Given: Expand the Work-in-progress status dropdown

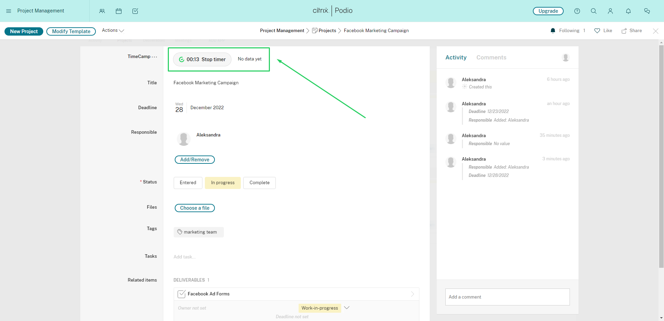Looking at the screenshot, I should pos(347,308).
